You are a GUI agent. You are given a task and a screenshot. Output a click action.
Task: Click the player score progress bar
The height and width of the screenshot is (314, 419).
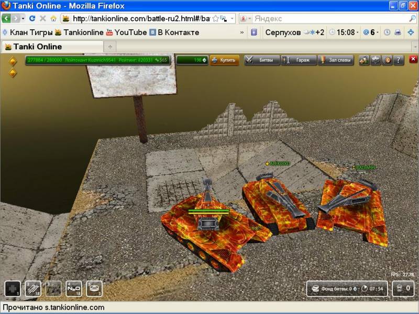click(97, 60)
